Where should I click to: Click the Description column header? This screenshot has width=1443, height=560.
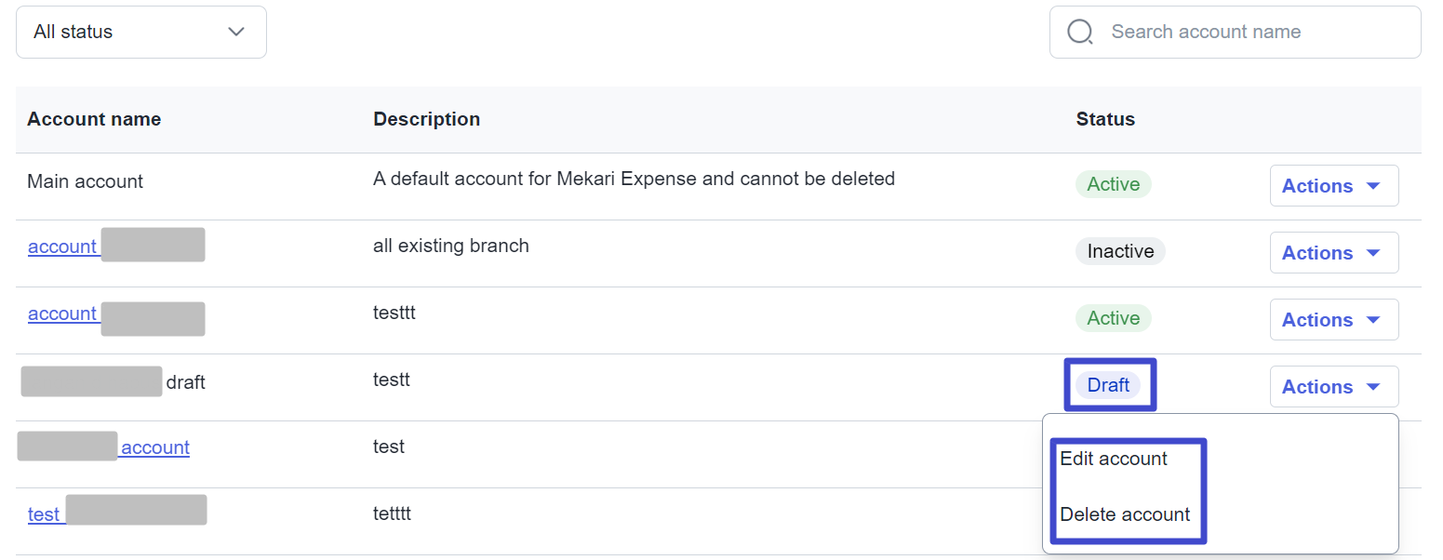[x=426, y=119]
